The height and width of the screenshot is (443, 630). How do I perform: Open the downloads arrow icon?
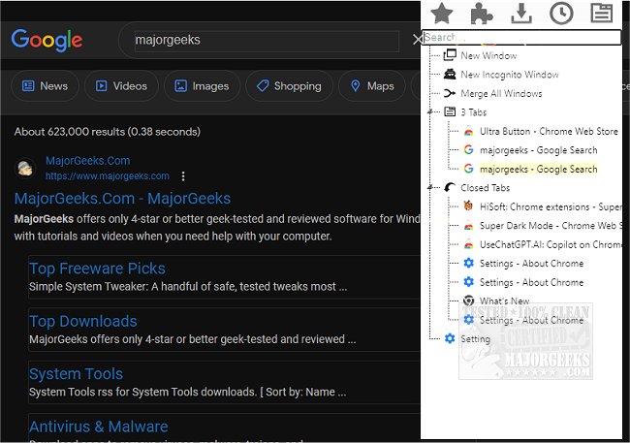click(521, 14)
